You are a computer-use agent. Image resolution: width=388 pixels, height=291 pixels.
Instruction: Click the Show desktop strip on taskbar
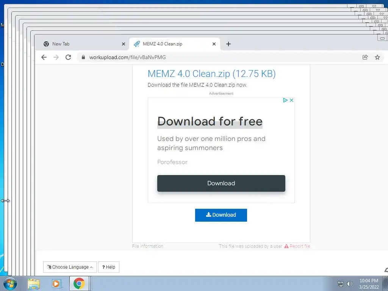385,283
